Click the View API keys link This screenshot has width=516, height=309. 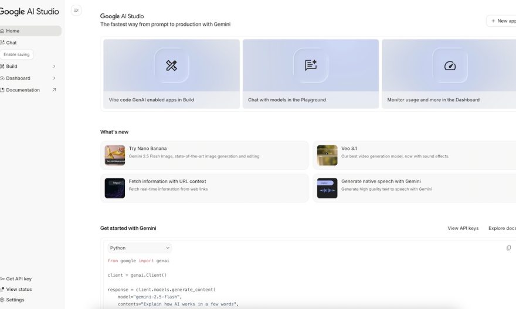(x=463, y=228)
